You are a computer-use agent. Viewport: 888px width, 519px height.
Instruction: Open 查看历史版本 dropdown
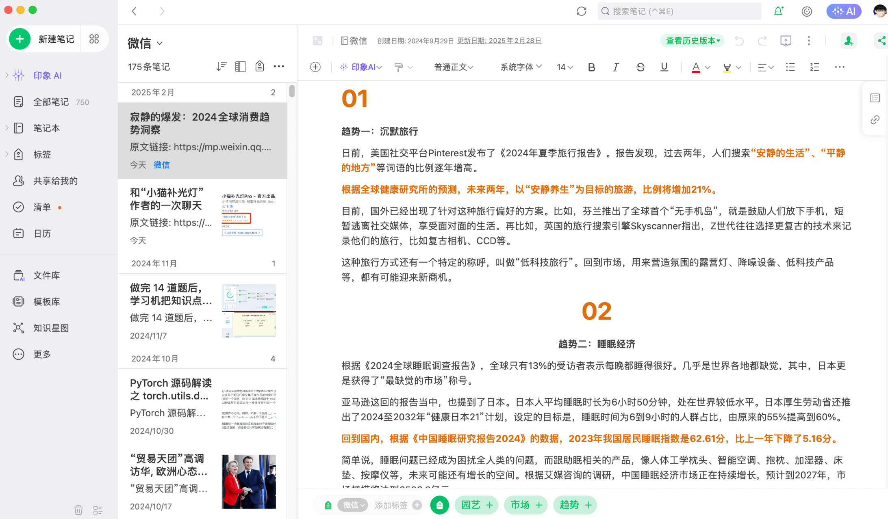(693, 41)
